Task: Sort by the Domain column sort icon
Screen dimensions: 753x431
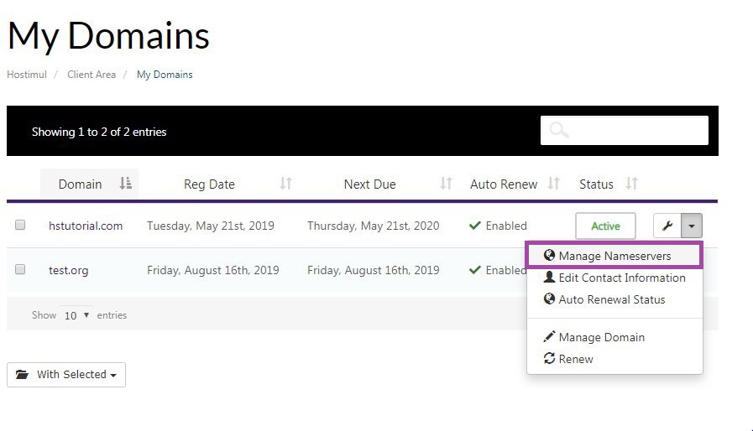Action: coord(125,184)
